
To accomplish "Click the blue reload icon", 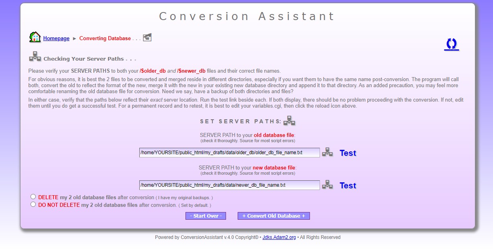I will 451,44.
